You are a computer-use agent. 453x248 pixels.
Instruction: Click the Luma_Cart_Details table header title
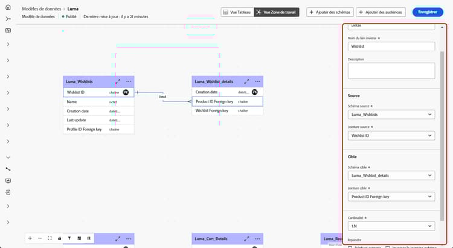(x=211, y=239)
